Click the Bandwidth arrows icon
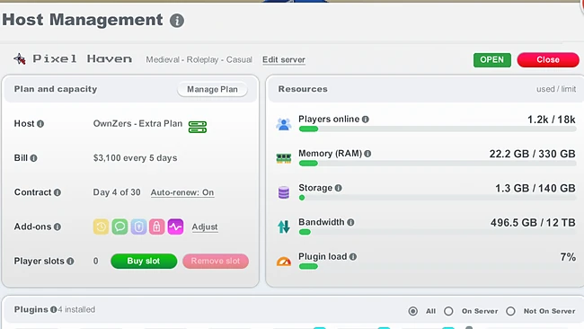This screenshot has height=329, width=584. pos(283,227)
